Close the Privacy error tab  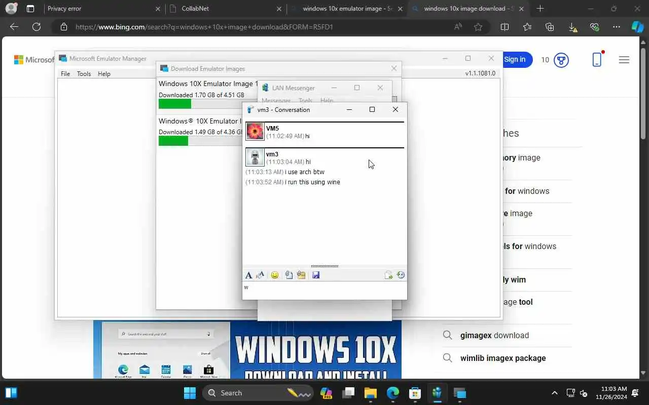[x=158, y=9]
